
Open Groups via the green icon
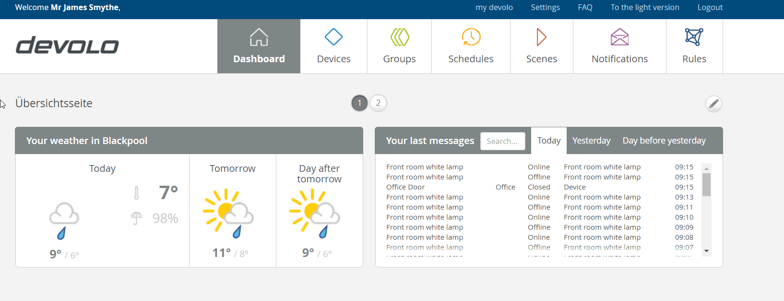(399, 37)
